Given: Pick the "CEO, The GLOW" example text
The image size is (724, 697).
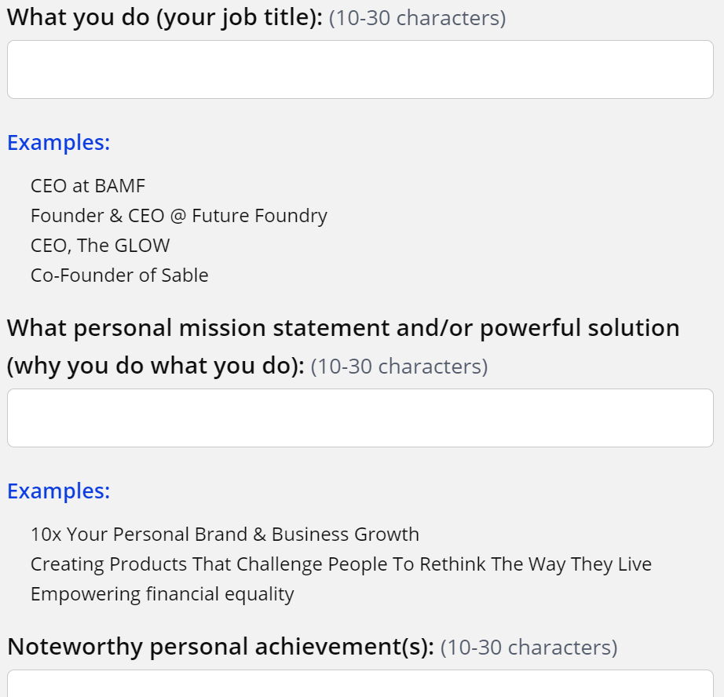Looking at the screenshot, I should click(101, 246).
